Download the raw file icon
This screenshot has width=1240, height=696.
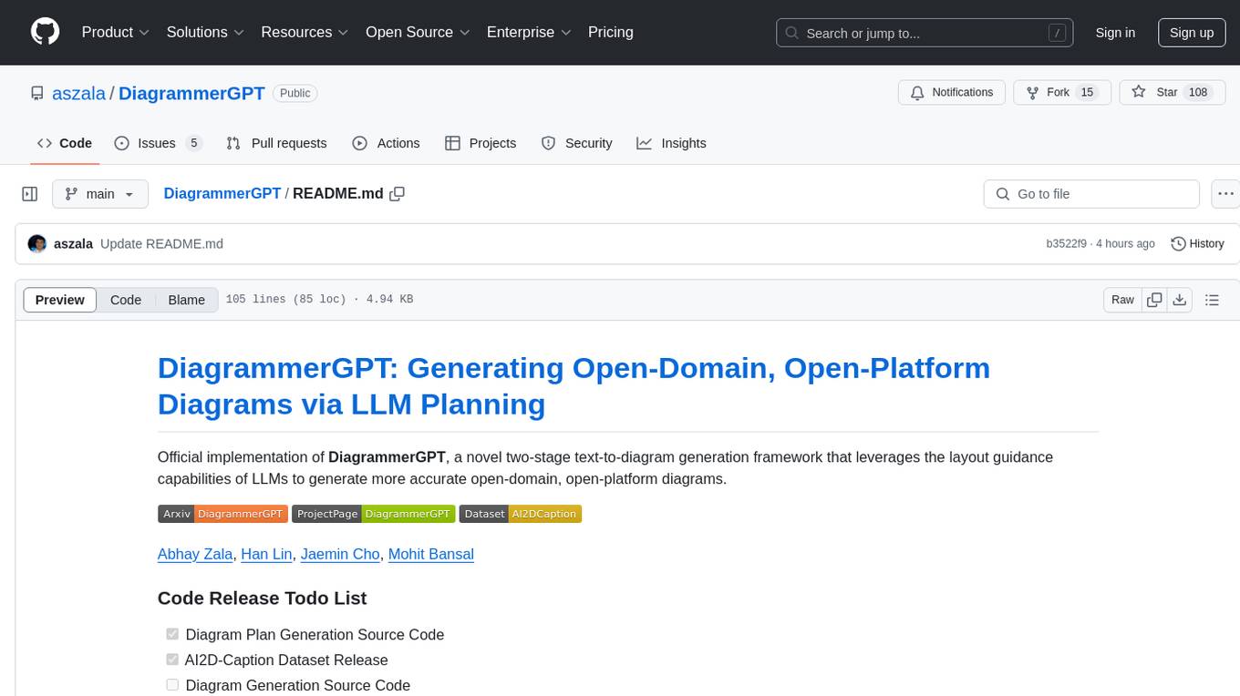coord(1179,300)
